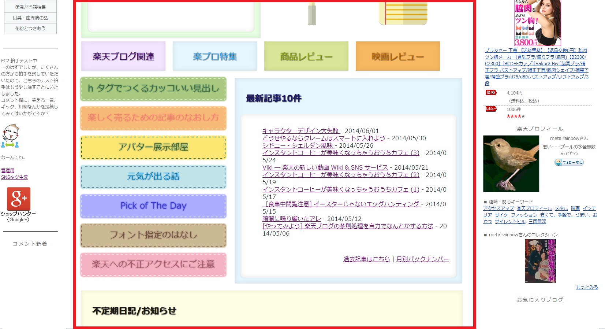
Task: Go to 過去記事はこちら link
Action: (x=367, y=259)
